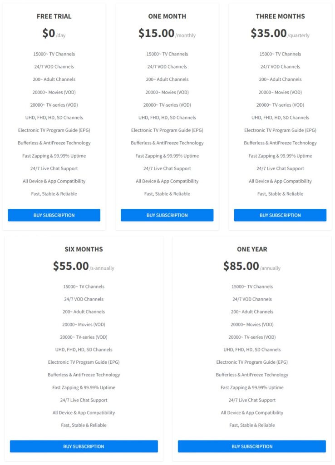Click the $0 per day price
The width and height of the screenshot is (335, 465).
pyautogui.click(x=49, y=34)
